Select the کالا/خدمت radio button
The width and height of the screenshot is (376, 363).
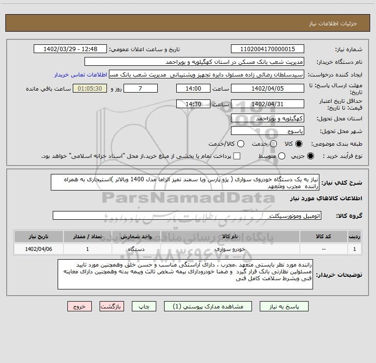click(x=241, y=144)
